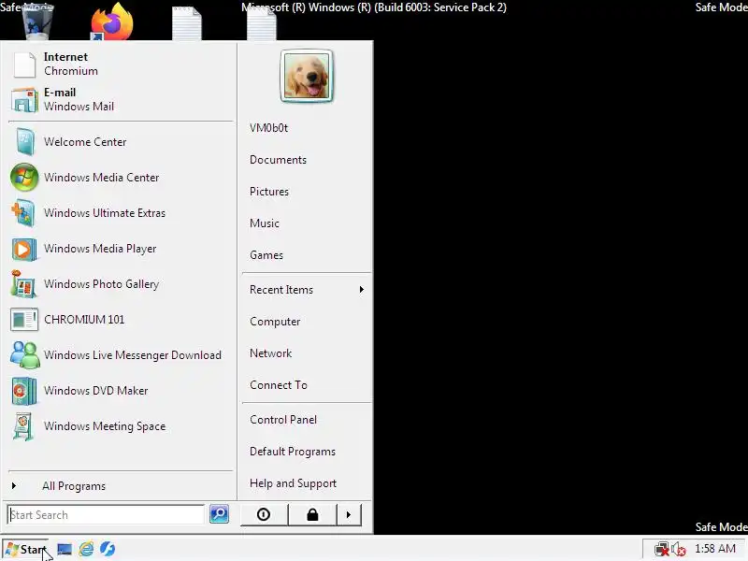The image size is (748, 561).
Task: Select the third desktop document icon
Action: (x=186, y=22)
